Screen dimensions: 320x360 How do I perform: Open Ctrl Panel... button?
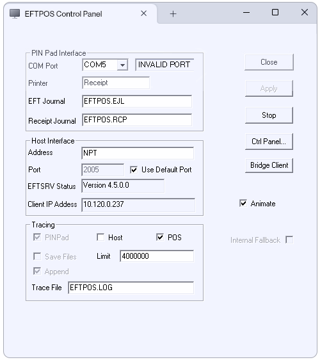click(x=269, y=142)
